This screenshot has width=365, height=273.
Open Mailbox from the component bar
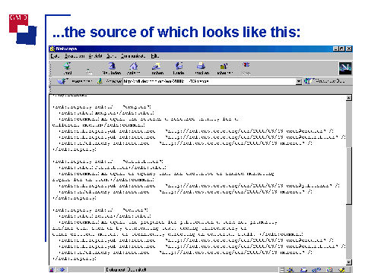[x=303, y=270]
